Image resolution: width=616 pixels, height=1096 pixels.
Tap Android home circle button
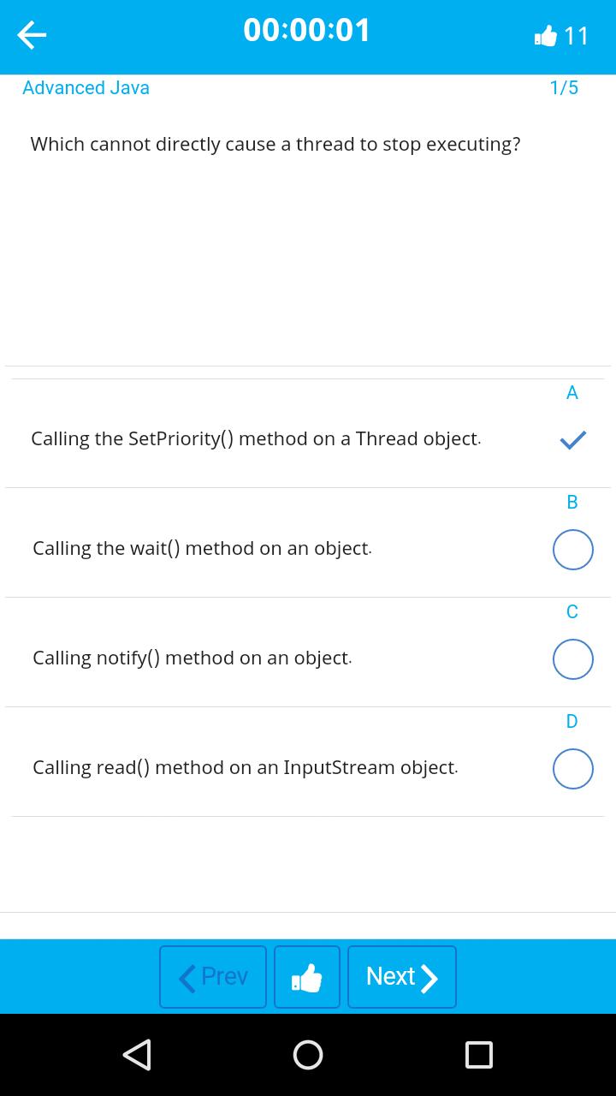pyautogui.click(x=308, y=1054)
